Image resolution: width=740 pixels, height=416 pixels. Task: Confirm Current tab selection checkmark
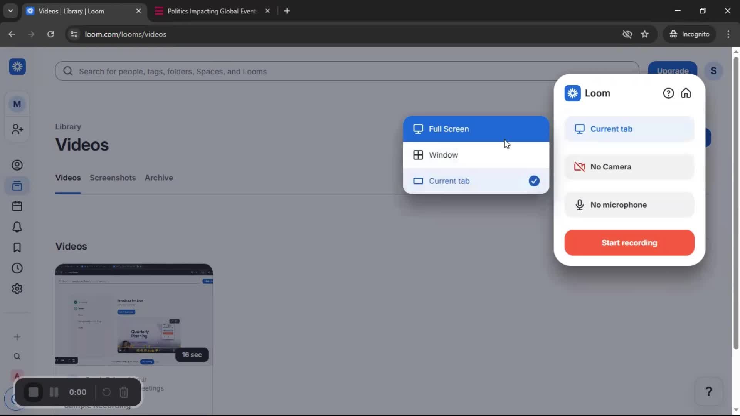point(534,181)
